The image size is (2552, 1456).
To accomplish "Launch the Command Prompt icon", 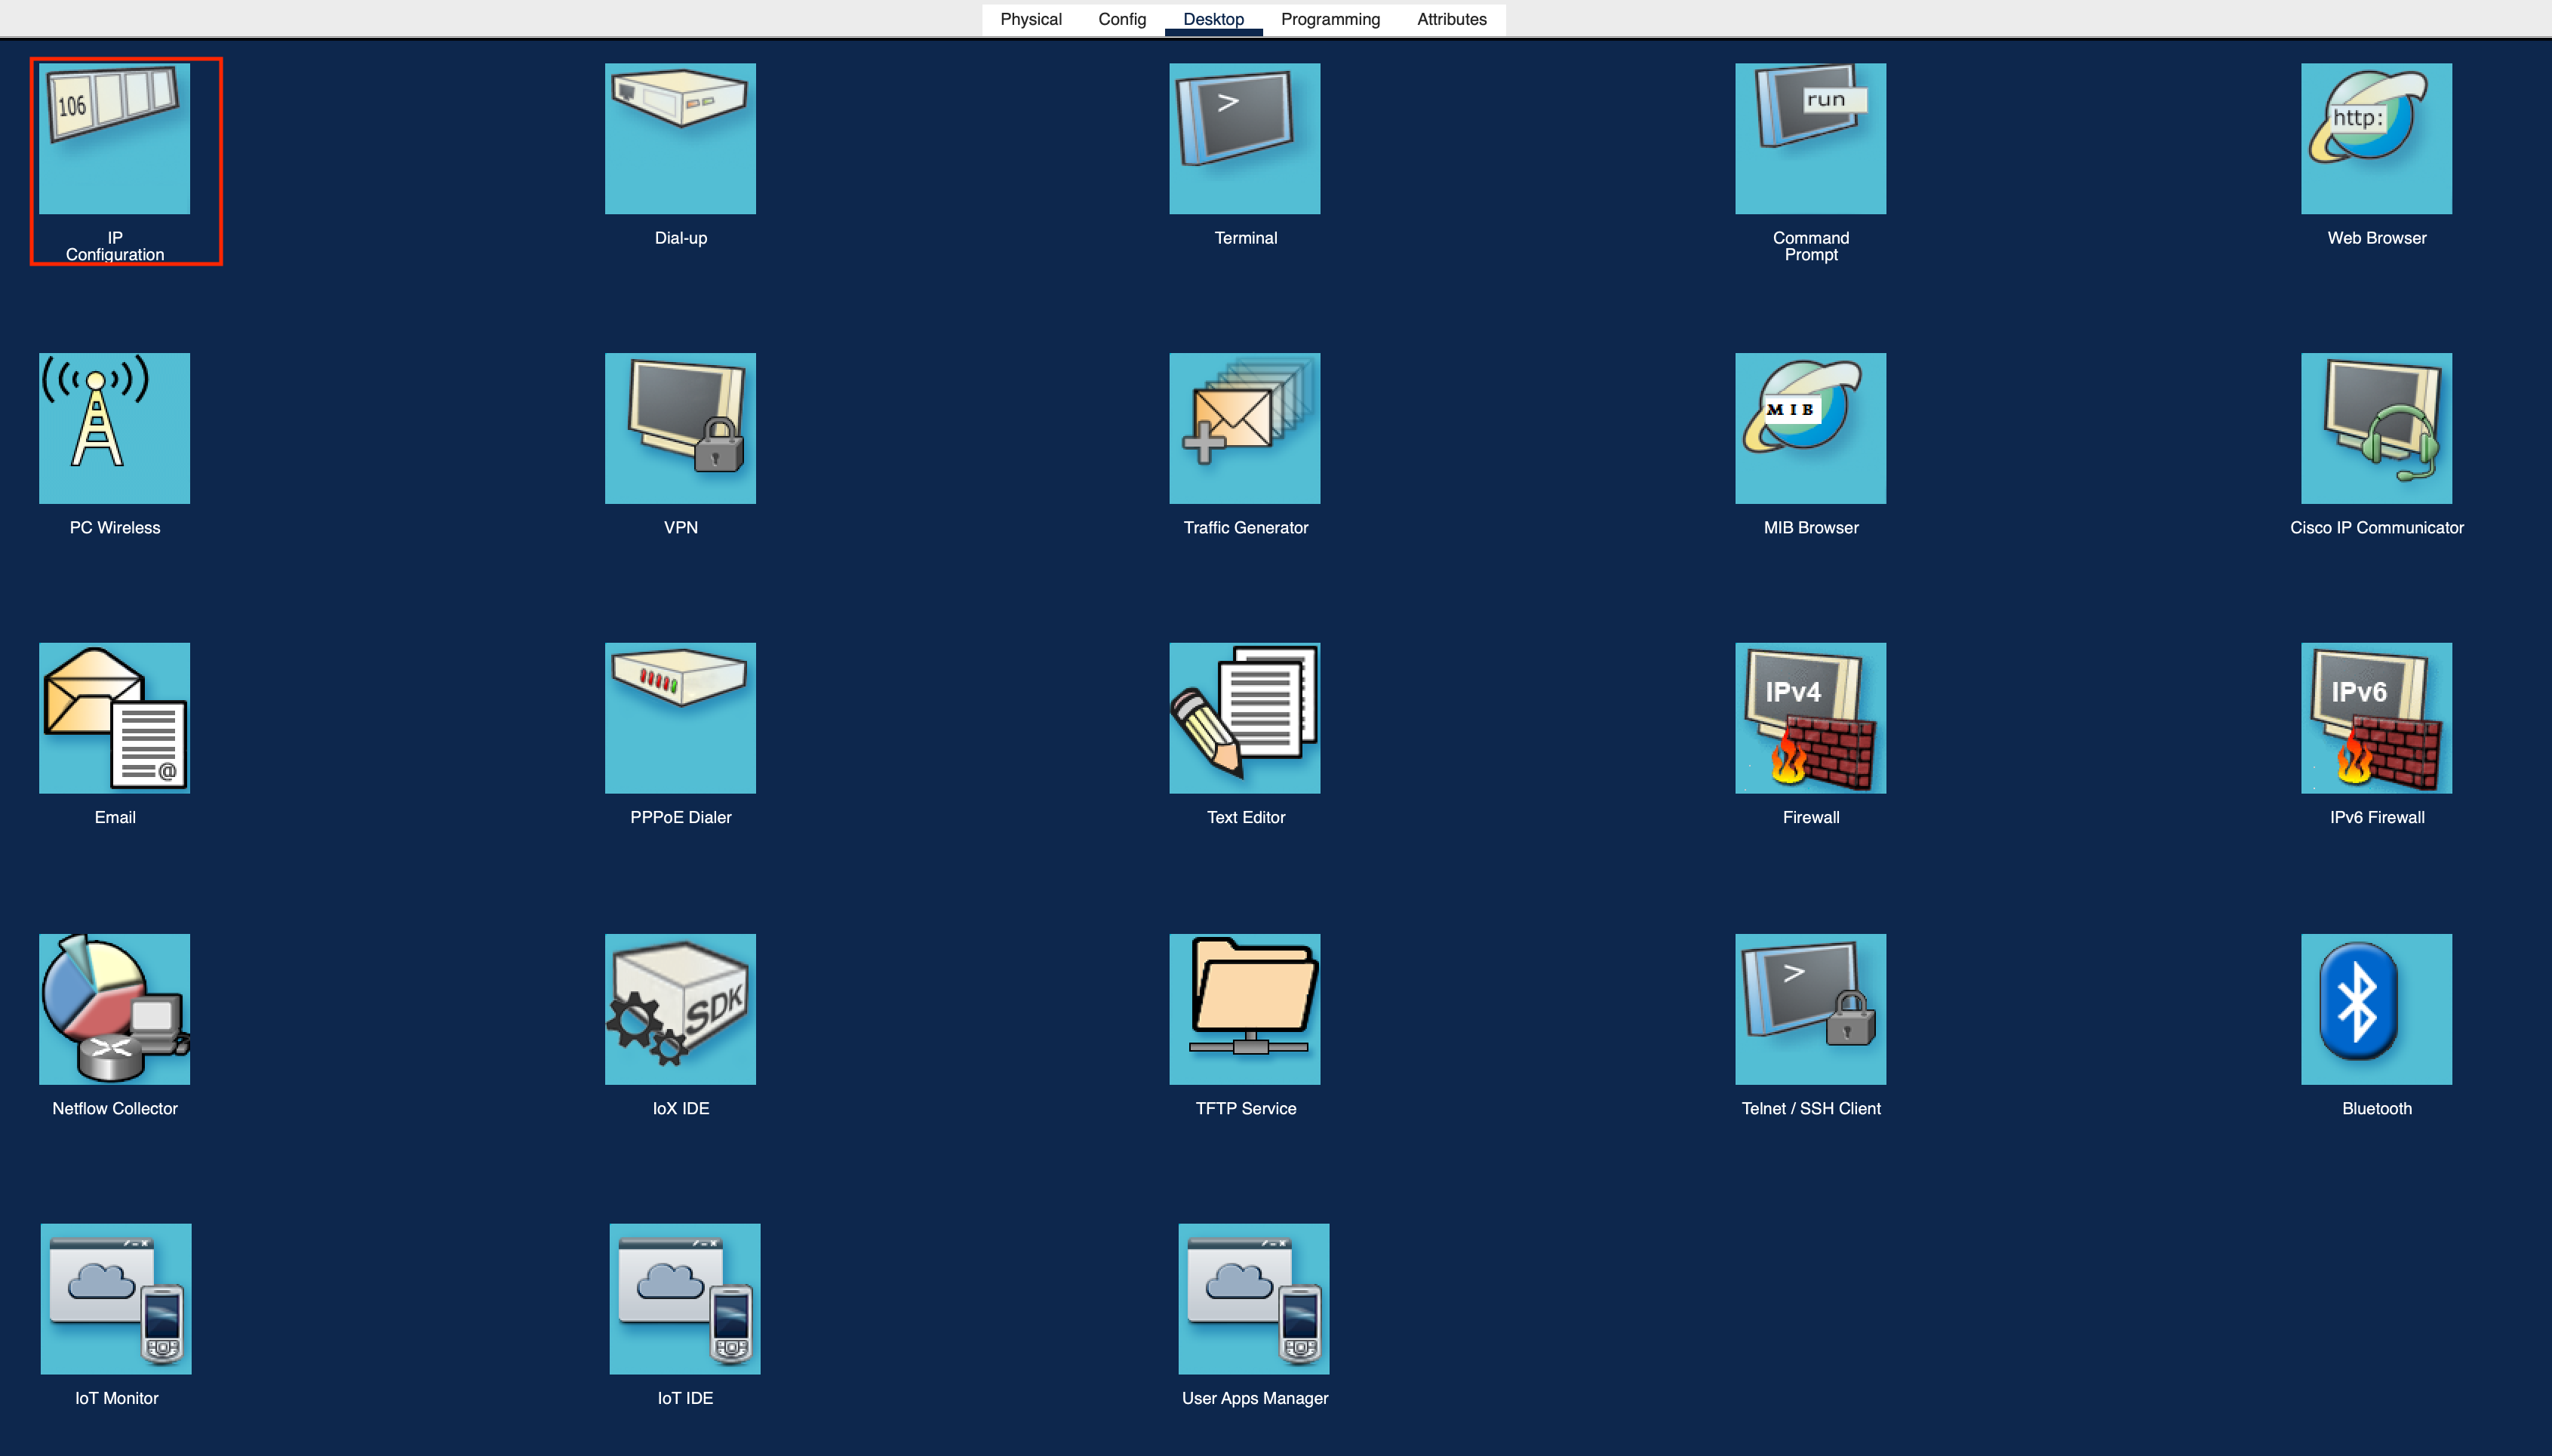I will [1810, 138].
